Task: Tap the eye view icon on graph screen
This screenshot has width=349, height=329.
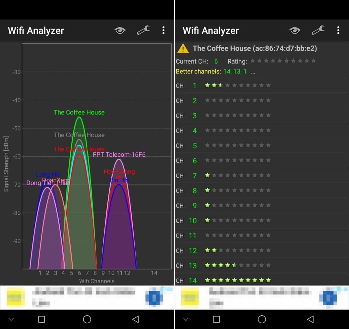Action: 120,30
